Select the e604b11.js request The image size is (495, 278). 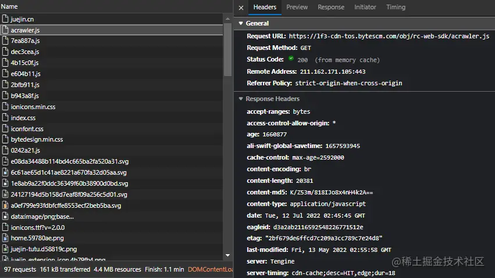click(x=112, y=74)
